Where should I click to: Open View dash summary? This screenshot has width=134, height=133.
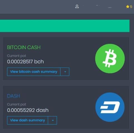tap(28, 120)
